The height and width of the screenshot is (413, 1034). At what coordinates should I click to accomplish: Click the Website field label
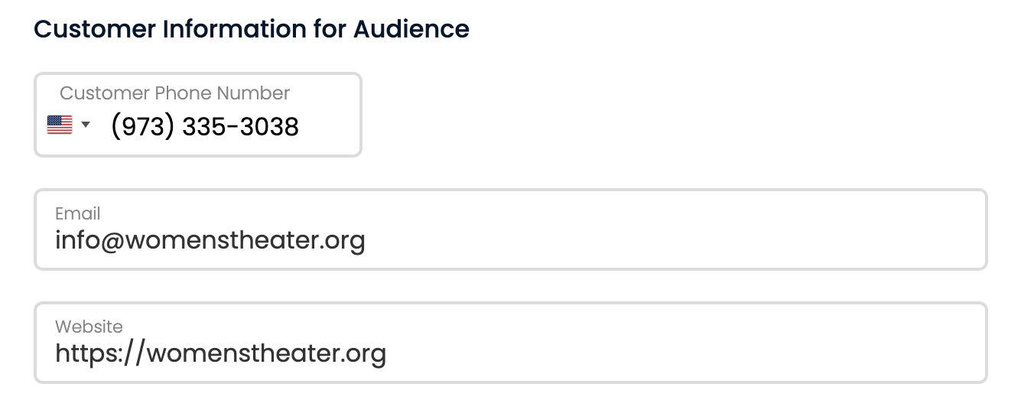tap(89, 327)
